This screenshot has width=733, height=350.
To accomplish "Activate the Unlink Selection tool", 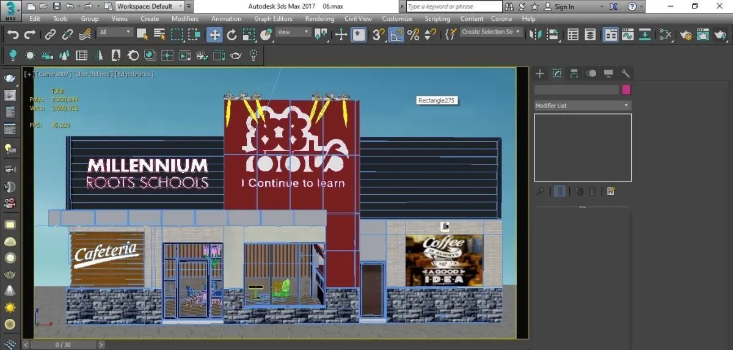I will [68, 35].
